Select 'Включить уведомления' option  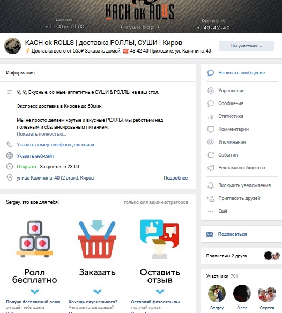(x=244, y=185)
